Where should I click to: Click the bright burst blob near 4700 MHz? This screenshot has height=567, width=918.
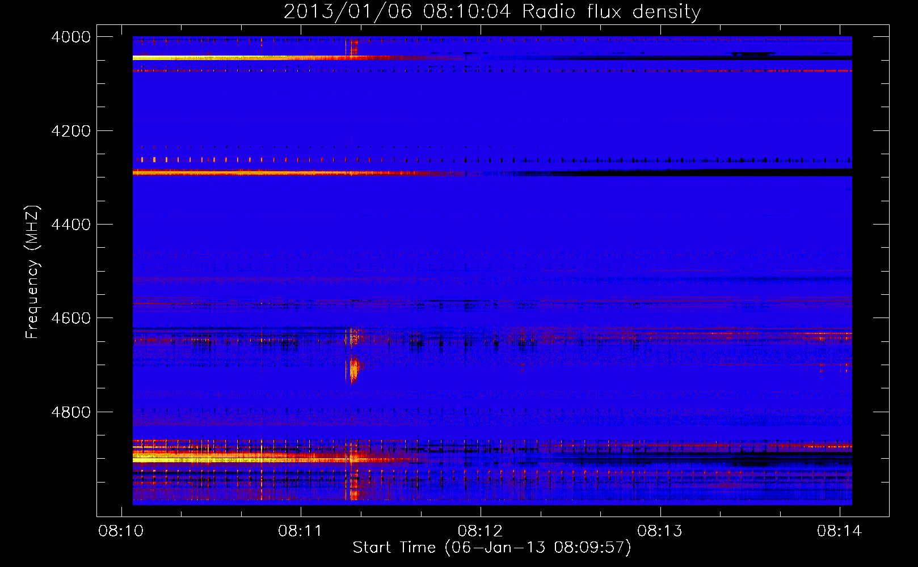pyautogui.click(x=355, y=370)
